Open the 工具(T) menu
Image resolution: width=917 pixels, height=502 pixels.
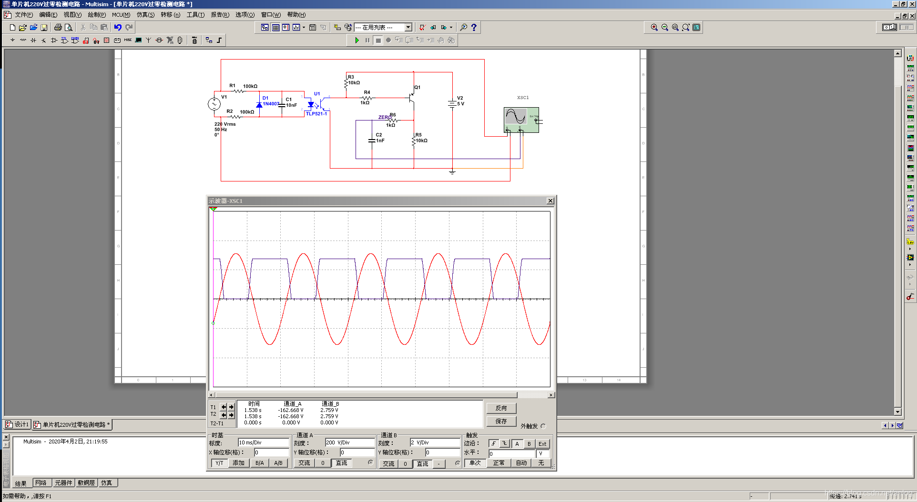click(195, 15)
